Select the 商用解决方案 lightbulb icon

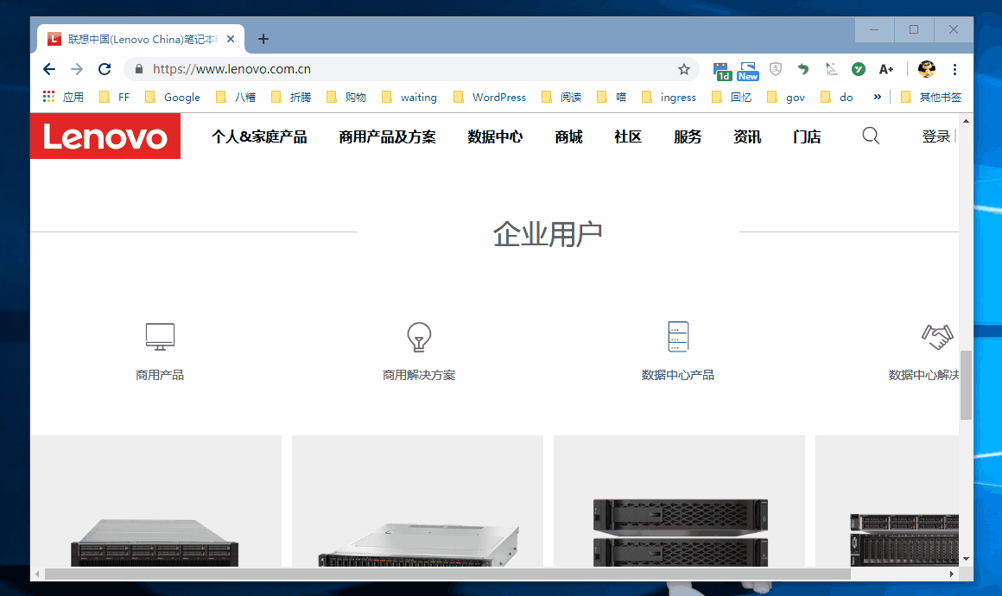point(419,337)
